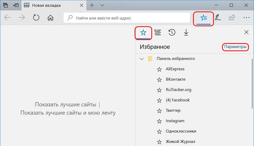
Task: Click the Home button icon
Action: 50,18
